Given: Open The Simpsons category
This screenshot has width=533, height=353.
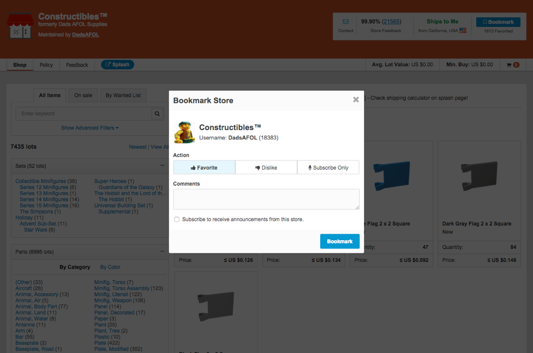Looking at the screenshot, I should 36,212.
